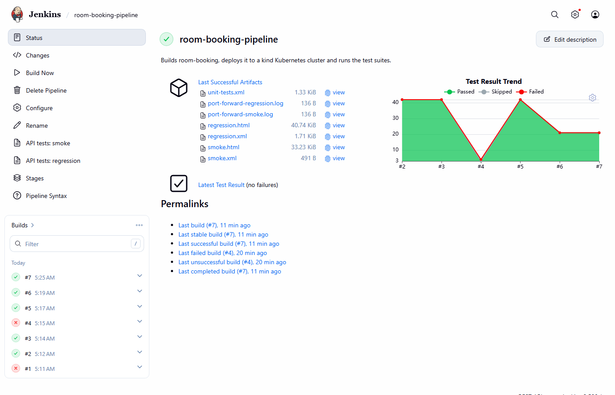Image resolution: width=615 pixels, height=395 pixels.
Task: Click the Jenkins butler logo
Action: (x=17, y=14)
